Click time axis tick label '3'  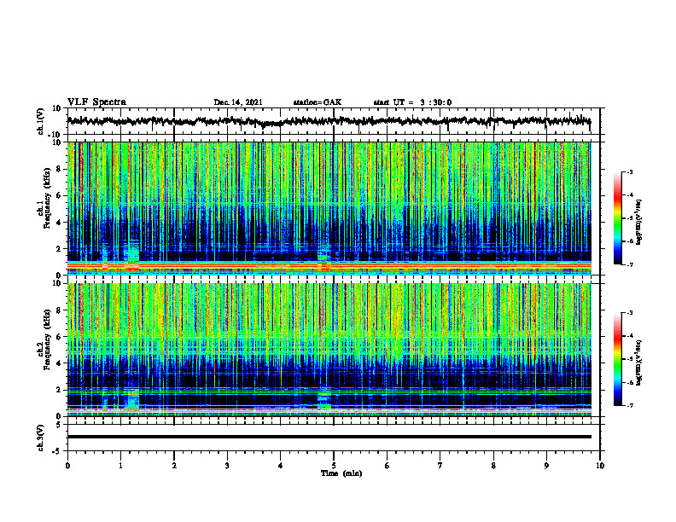[227, 466]
